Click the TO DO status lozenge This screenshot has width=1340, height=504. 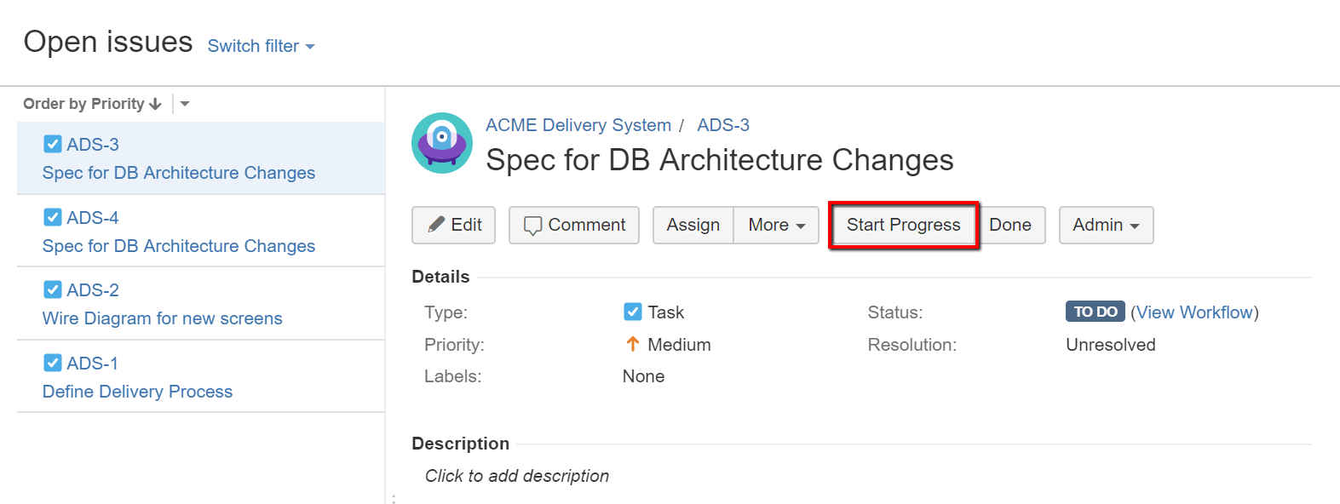click(x=1096, y=312)
